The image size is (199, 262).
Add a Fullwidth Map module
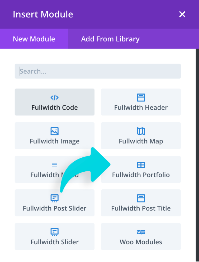pos(141,136)
